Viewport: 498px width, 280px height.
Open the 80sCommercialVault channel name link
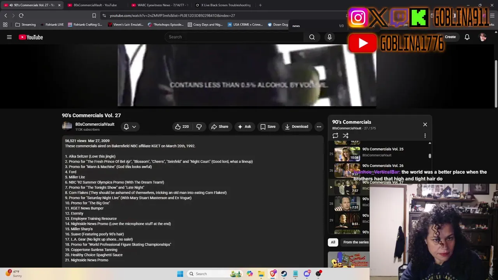pos(95,124)
